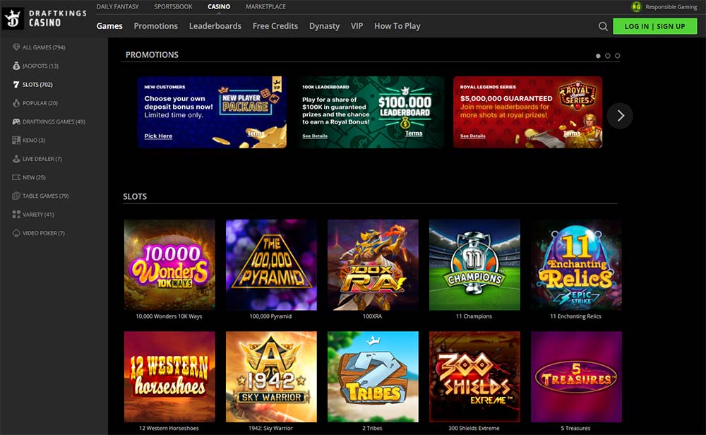Click the New tag icon
This screenshot has height=435, width=706.
pyautogui.click(x=16, y=177)
